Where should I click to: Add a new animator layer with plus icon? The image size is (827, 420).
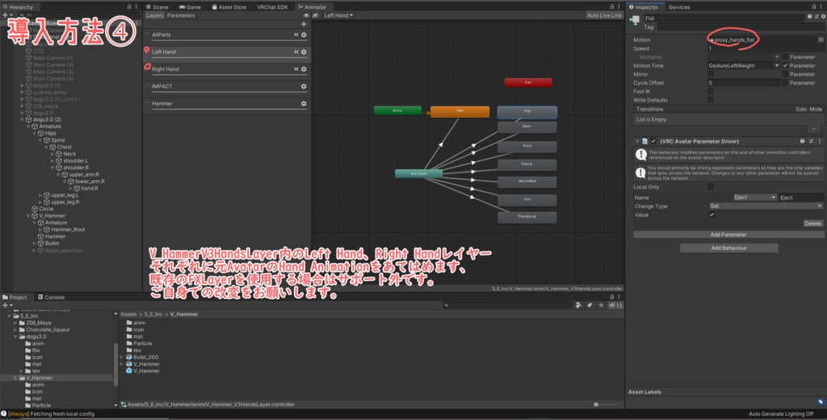click(304, 24)
